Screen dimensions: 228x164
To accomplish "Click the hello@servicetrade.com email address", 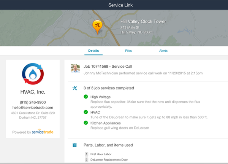I will [33, 108].
